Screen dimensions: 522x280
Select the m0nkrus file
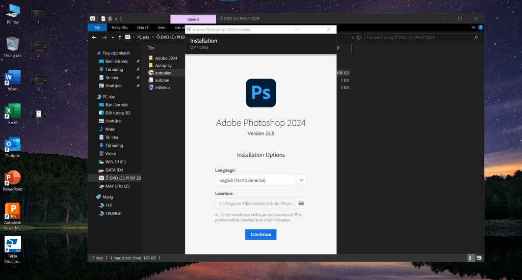pyautogui.click(x=163, y=88)
